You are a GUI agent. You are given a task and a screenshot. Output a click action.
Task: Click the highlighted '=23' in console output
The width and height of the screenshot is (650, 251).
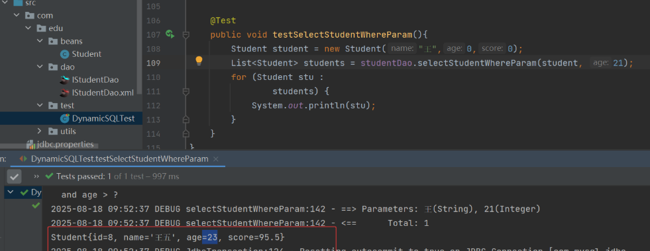[x=210, y=237]
